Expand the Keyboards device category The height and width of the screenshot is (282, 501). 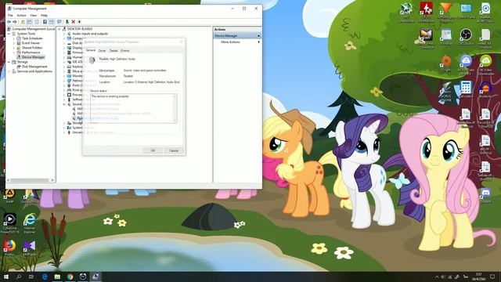point(64,67)
